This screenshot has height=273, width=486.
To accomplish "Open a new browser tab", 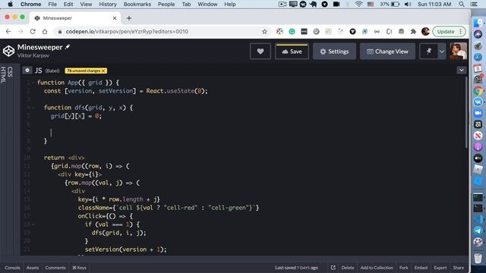I will (129, 18).
